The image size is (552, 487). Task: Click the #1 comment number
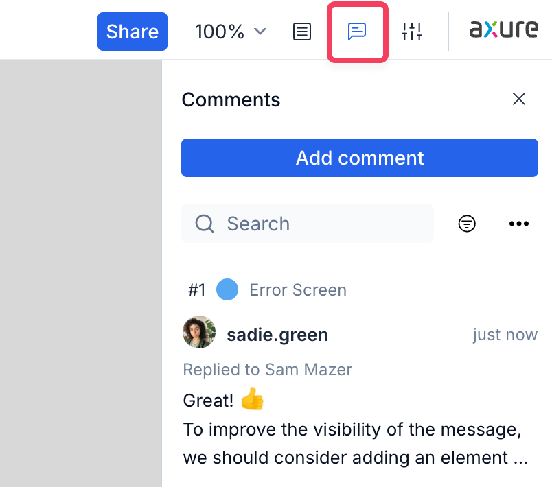click(x=197, y=290)
